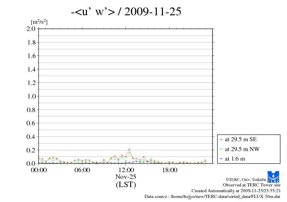287x202 pixels.
Task: Click the date label 'Nov-25'
Action: (x=126, y=177)
